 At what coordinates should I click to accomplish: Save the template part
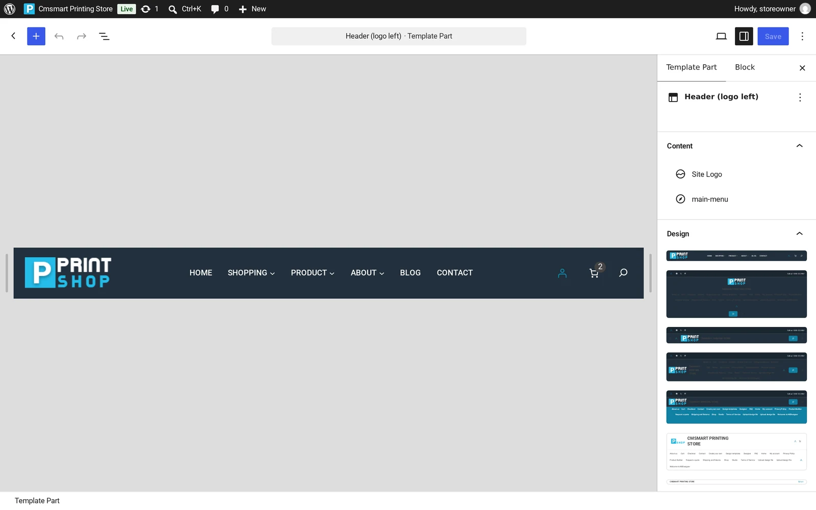pyautogui.click(x=773, y=36)
